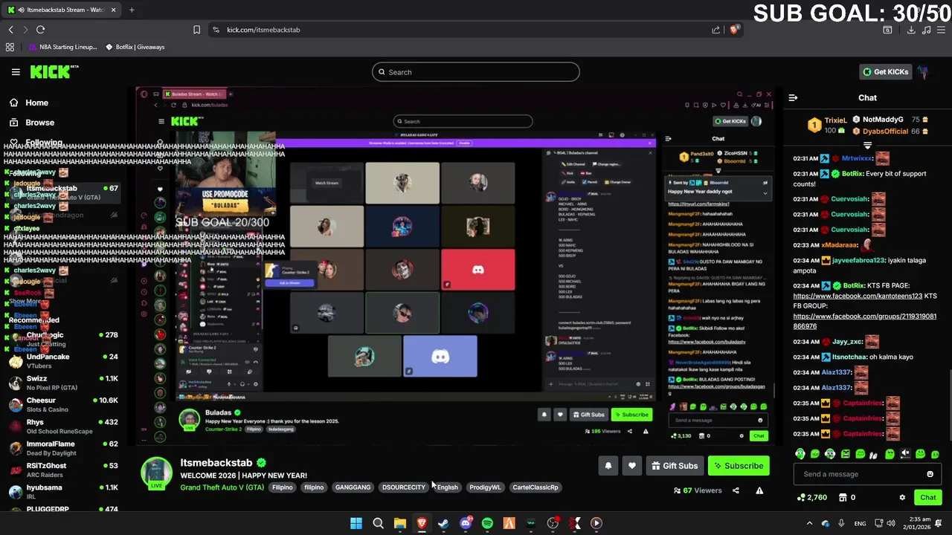Focus the Kick search box
The height and width of the screenshot is (535, 952).
(x=476, y=72)
